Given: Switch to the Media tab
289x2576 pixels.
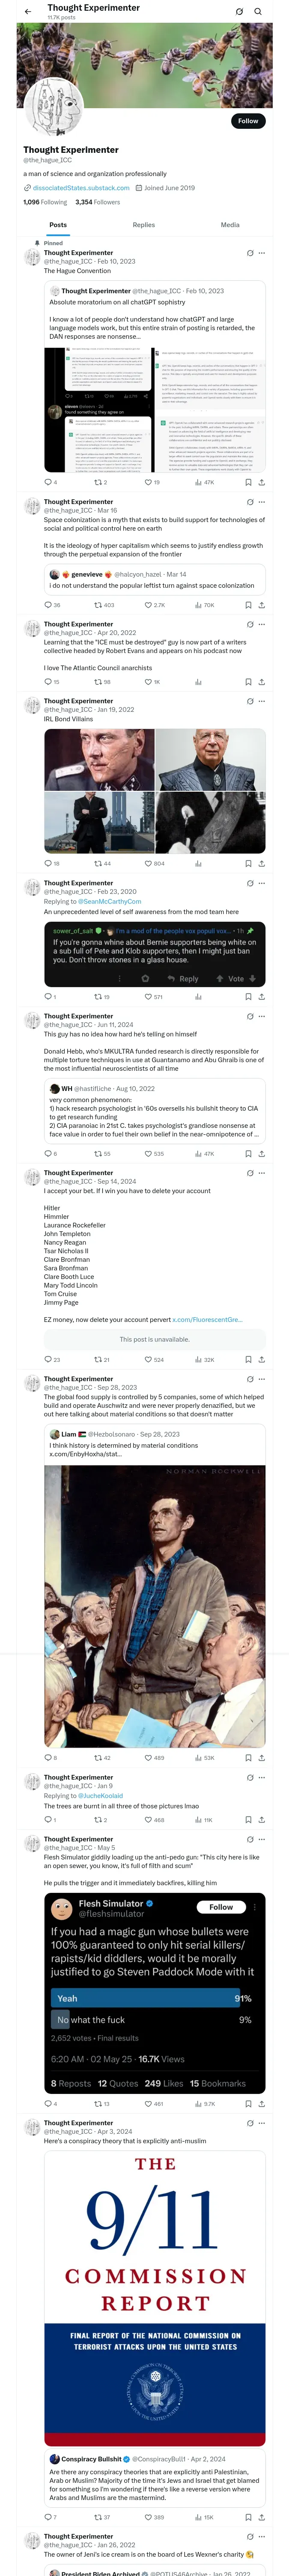Looking at the screenshot, I should 230,225.
